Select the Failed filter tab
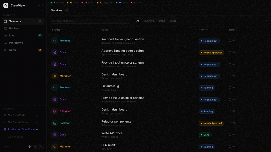The width and height of the screenshot is (271, 152). 173,21
